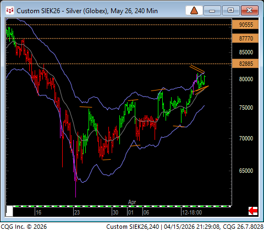Minimize the Silver chart window
The height and width of the screenshot is (231, 264).
212,10
